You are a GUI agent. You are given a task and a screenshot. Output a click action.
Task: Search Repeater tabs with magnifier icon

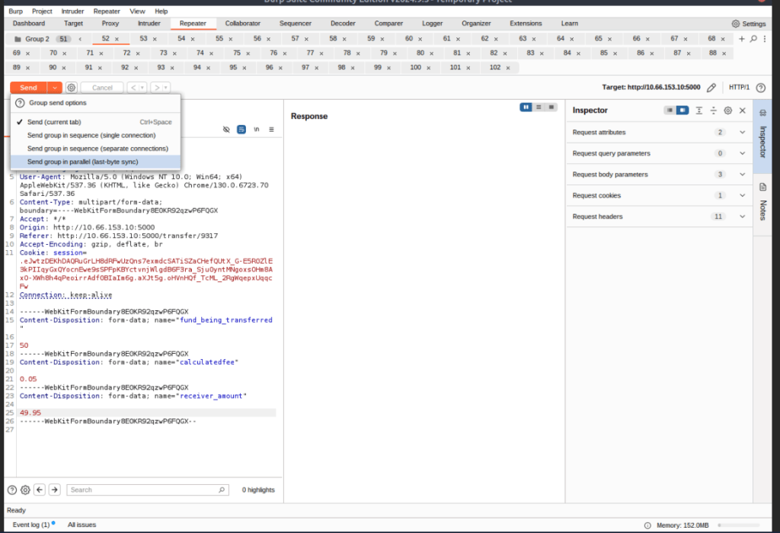tap(753, 38)
